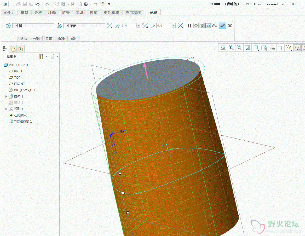Image resolution: width=305 pixels, height=236 pixels.
Task: Open appearance gallery dropdown arrow
Action: (91, 4)
